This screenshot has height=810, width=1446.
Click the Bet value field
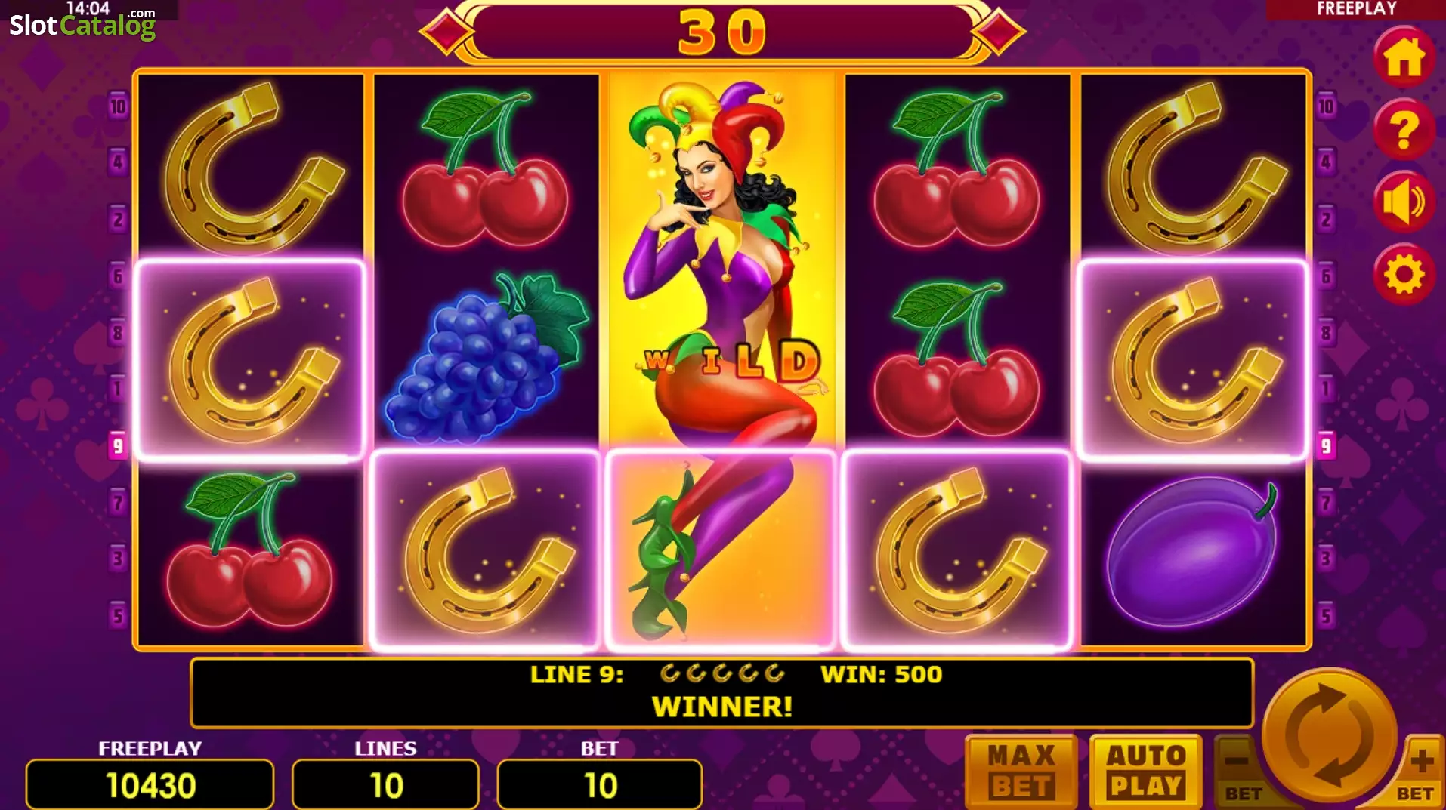[600, 785]
